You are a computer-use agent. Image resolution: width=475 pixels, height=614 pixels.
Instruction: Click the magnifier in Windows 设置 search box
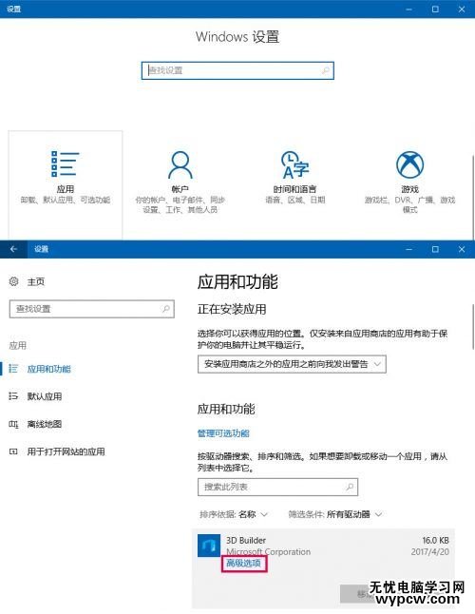pyautogui.click(x=325, y=70)
